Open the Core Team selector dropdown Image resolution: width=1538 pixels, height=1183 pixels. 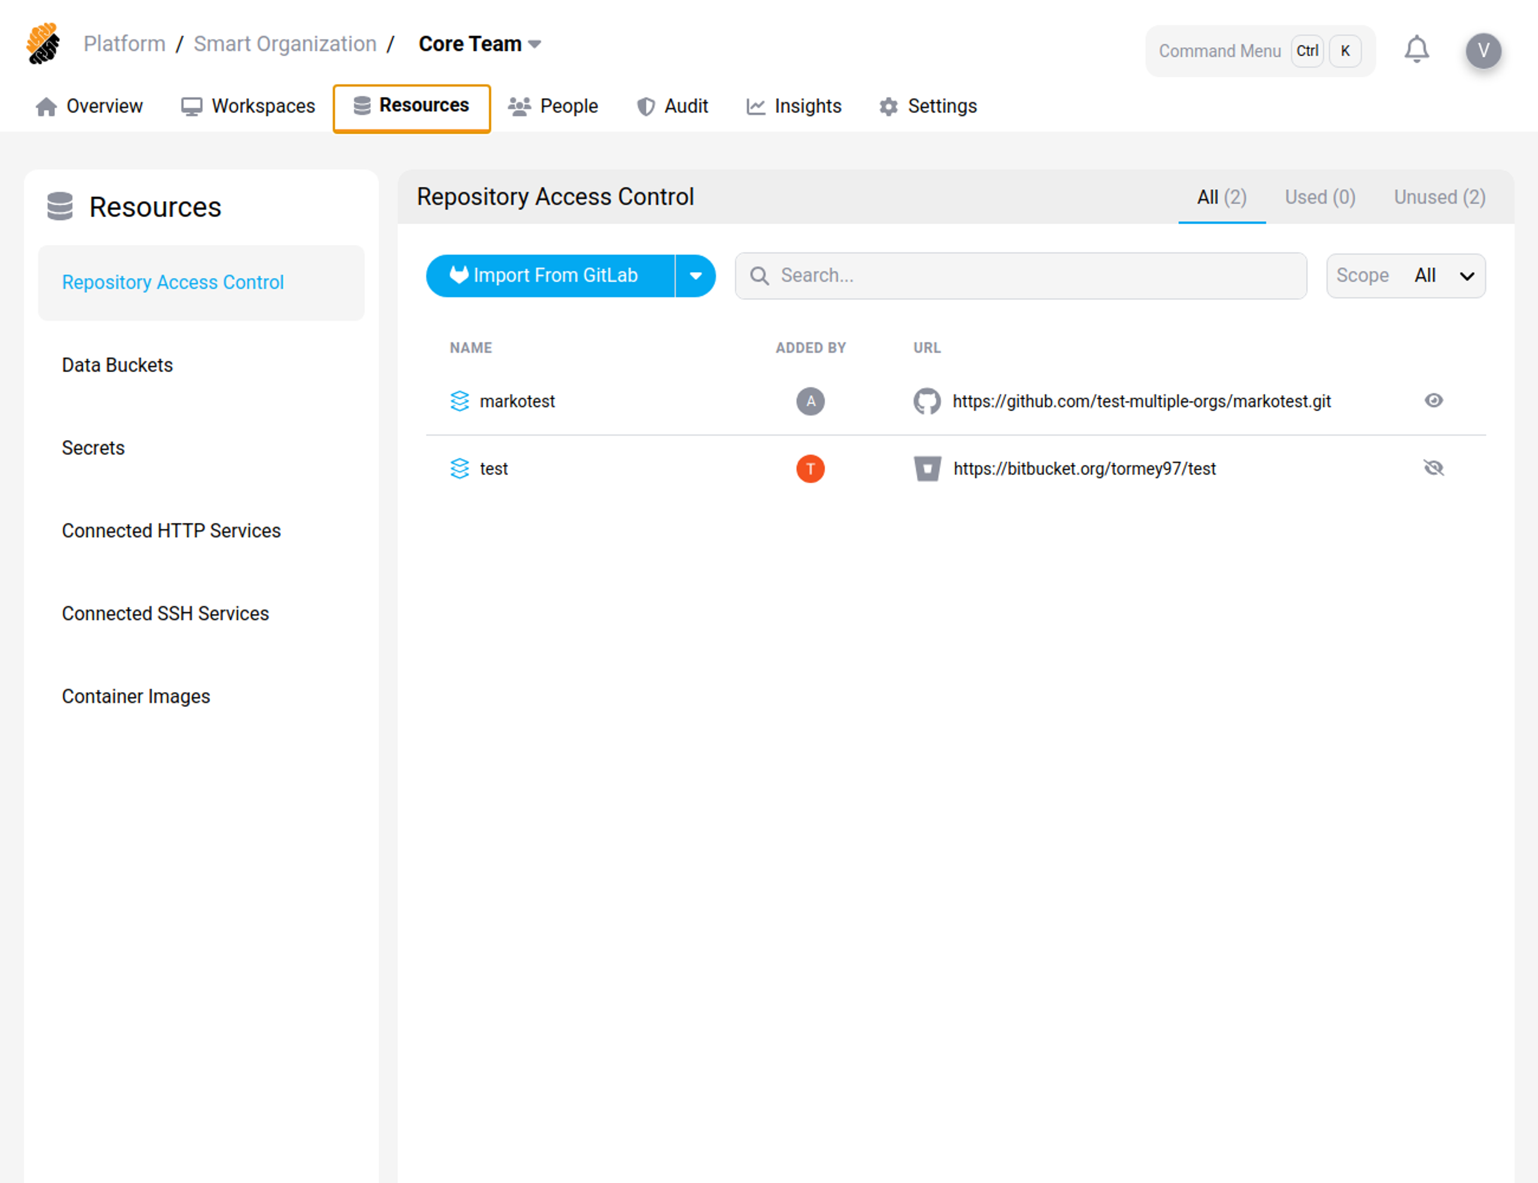[535, 44]
